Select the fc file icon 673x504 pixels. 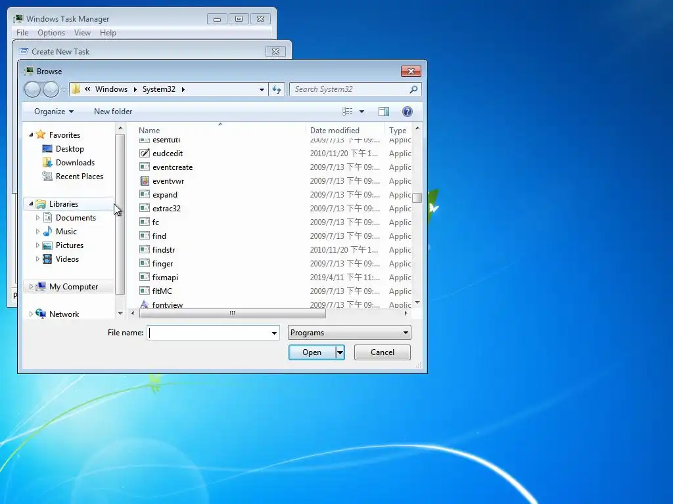145,222
